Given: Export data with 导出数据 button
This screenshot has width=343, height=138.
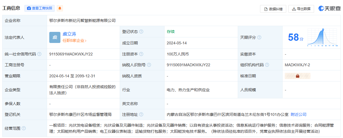Looking at the screenshot, I should [301, 9].
